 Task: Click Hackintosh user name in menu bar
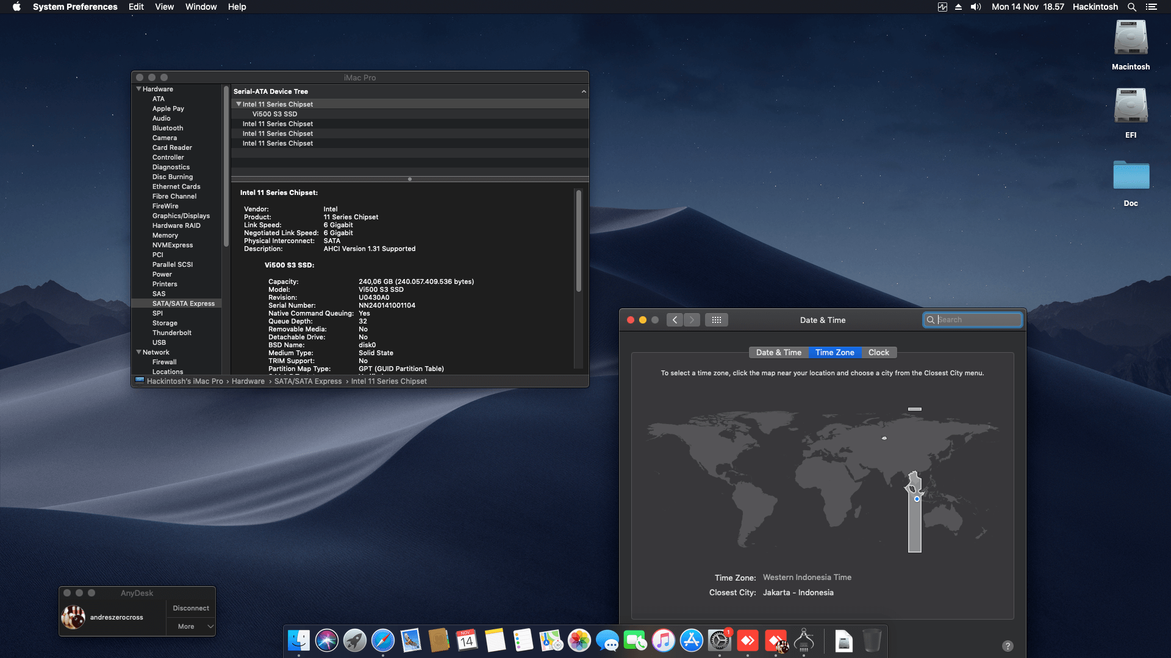[1095, 7]
